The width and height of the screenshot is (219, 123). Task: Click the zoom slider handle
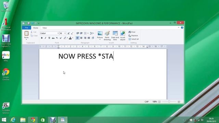click(169, 101)
